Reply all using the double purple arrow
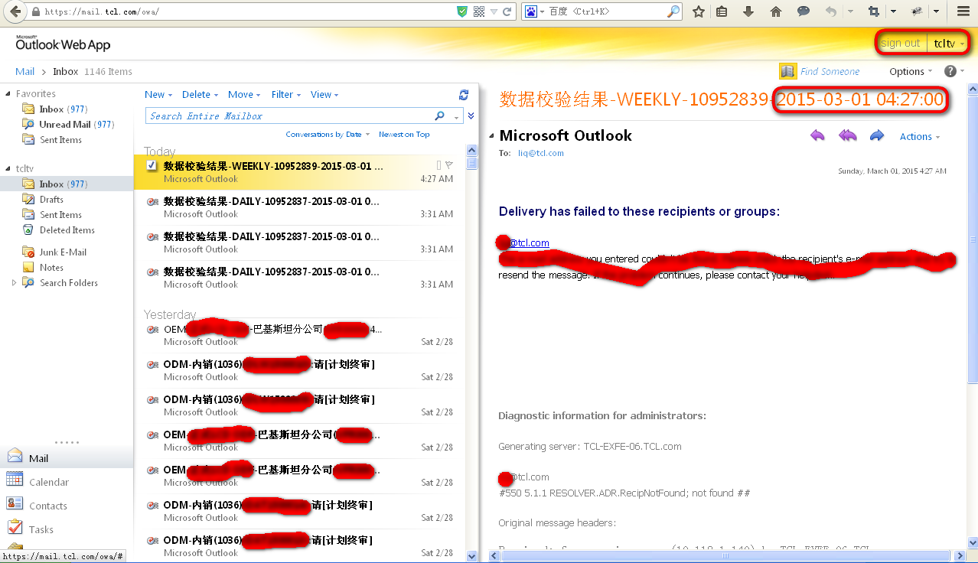 [847, 136]
